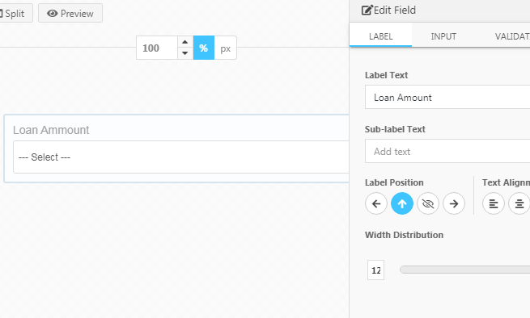Click the Sub-label Text input field
This screenshot has height=318, width=530.
tap(447, 151)
